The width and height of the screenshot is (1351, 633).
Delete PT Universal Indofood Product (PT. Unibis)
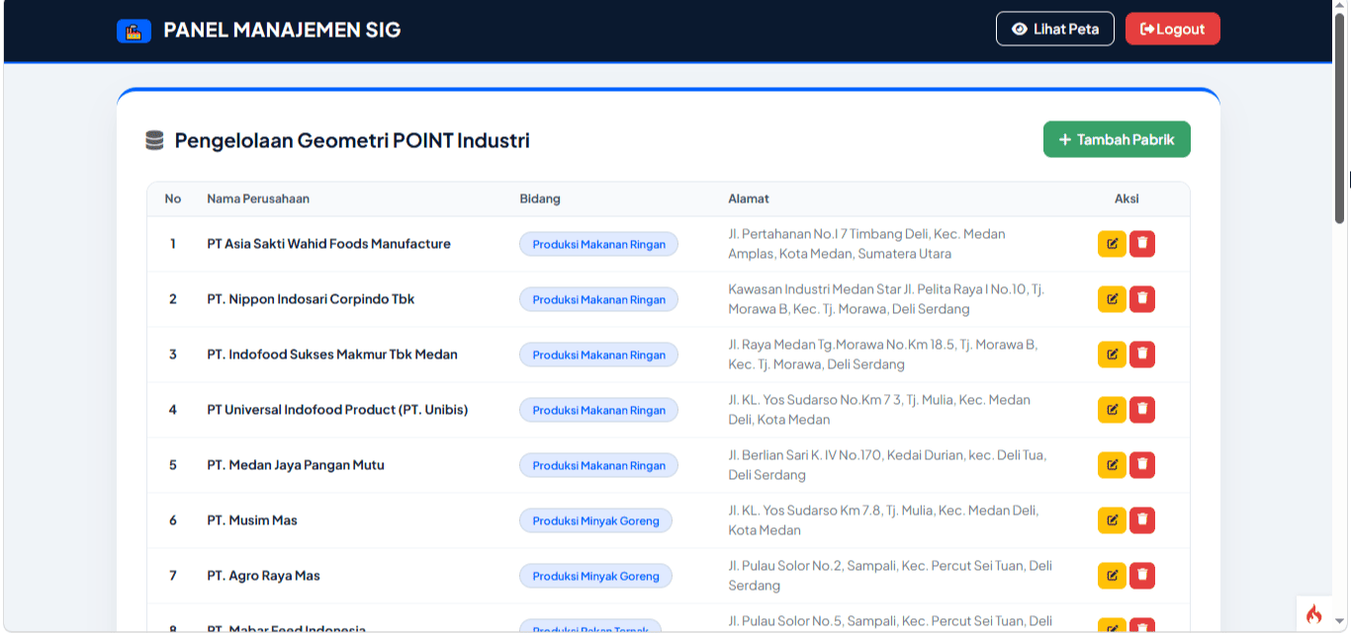1142,410
